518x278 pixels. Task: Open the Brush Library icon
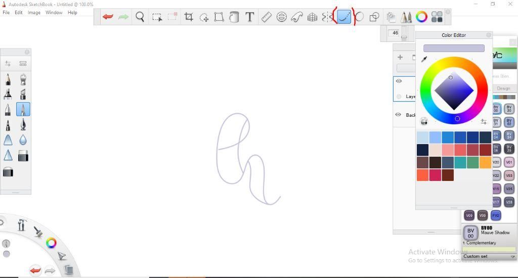pos(23,63)
